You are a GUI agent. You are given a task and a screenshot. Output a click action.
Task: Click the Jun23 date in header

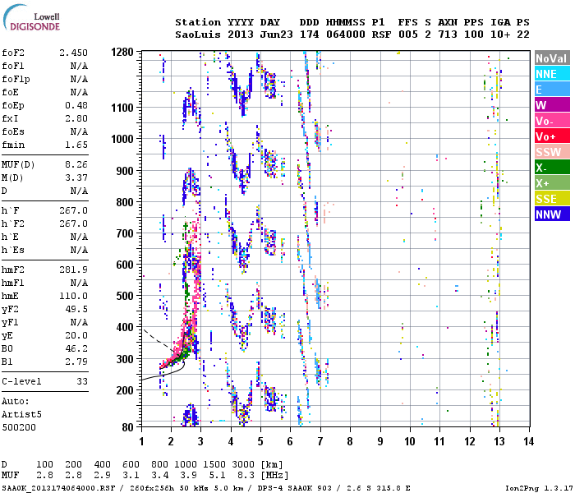click(x=277, y=35)
